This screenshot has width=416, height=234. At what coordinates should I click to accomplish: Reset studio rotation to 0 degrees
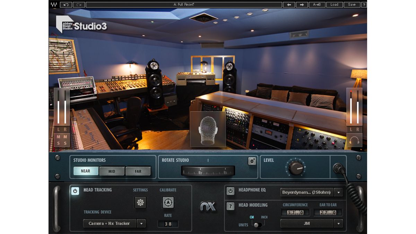click(252, 161)
